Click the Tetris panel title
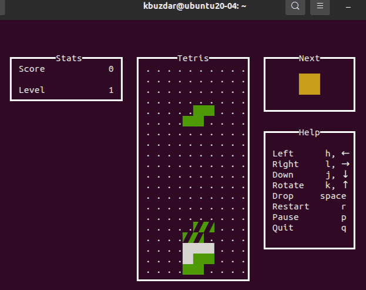The image size is (366, 290). (193, 58)
